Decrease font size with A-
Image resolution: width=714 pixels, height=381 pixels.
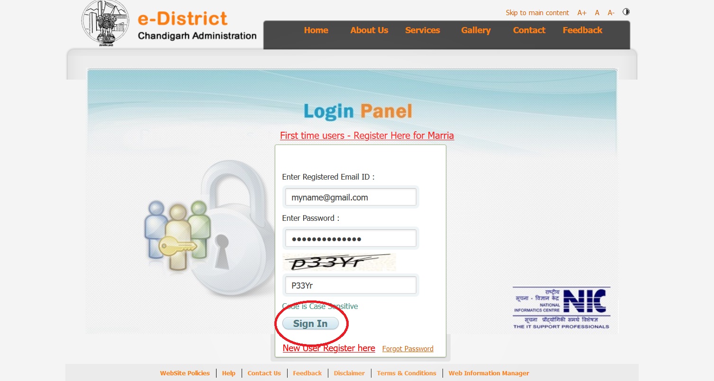tap(611, 13)
